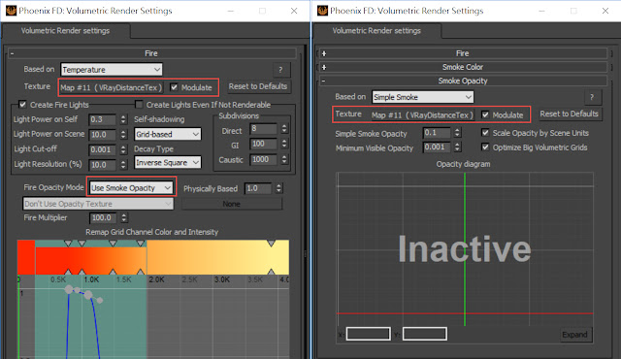
Task: Click the red swatch at gradient start
Action: point(26,257)
